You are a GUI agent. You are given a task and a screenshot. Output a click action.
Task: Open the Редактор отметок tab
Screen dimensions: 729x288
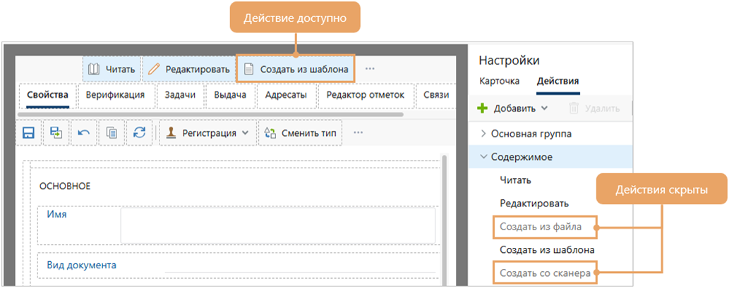click(x=365, y=94)
